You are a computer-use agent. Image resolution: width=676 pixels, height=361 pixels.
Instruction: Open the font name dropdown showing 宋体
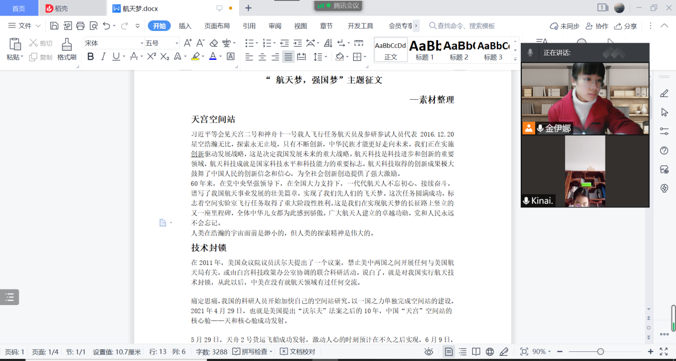click(x=114, y=43)
